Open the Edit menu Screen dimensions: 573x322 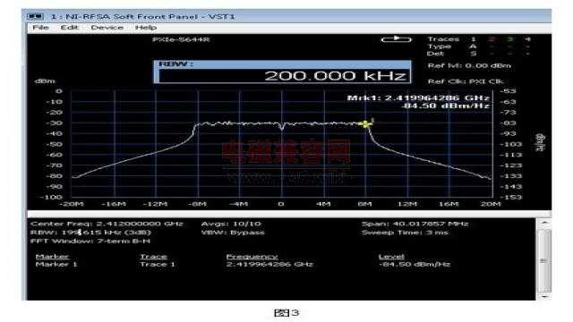click(70, 28)
